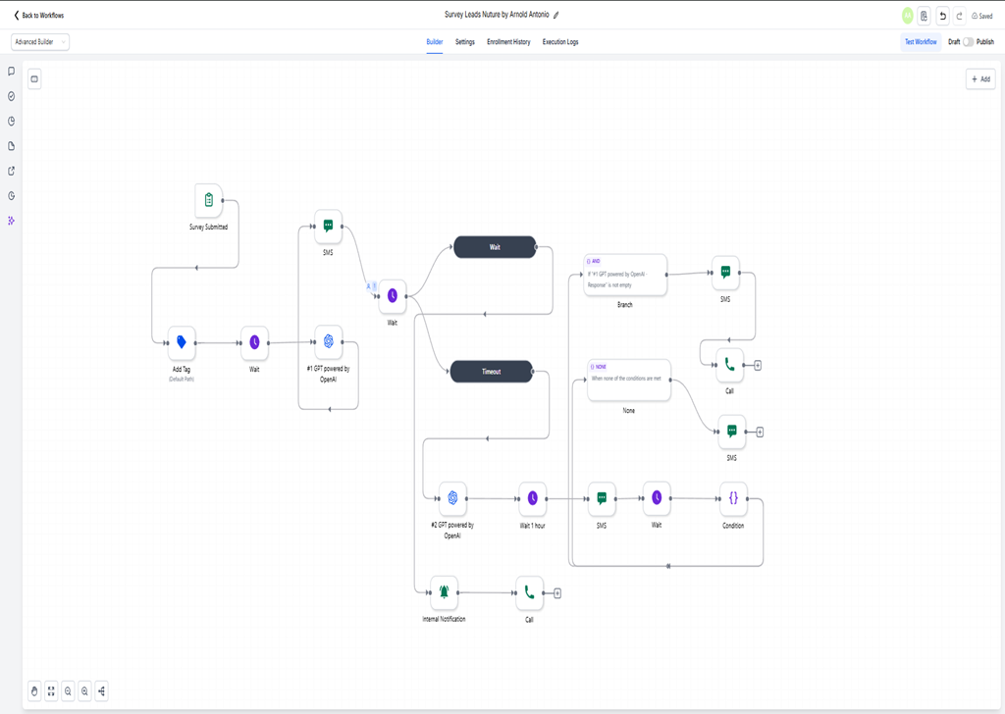
Task: Open the AND Branch condition card
Action: point(625,275)
